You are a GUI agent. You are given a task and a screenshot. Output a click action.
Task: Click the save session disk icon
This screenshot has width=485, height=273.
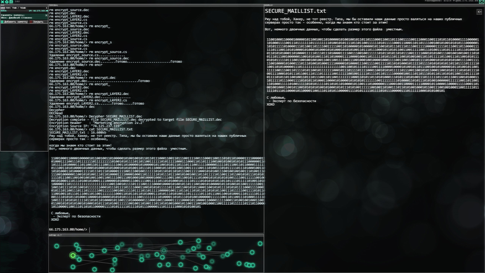coord(11,2)
